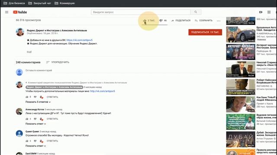This screenshot has width=277, height=155.
Task: Reply to Александр Котов's comment
Action: tap(52, 119)
